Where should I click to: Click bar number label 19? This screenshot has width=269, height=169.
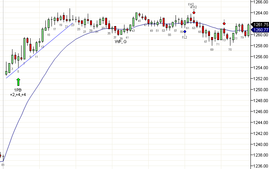(61, 25)
